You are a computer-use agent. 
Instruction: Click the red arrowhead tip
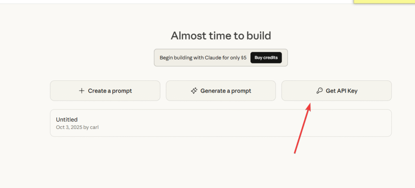pos(310,104)
